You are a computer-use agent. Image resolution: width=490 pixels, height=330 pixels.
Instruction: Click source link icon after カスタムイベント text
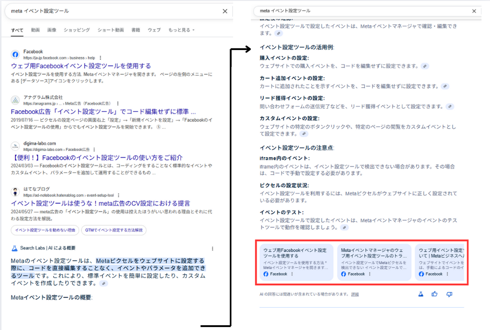(304, 134)
